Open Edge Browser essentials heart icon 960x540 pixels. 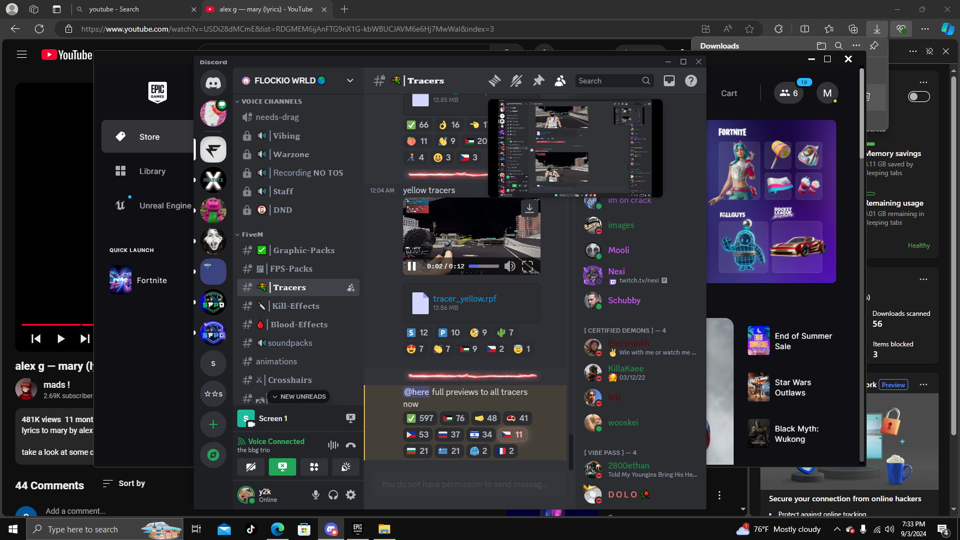point(901,29)
